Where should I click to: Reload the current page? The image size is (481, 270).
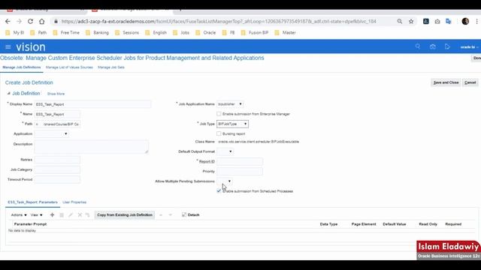click(x=30, y=22)
